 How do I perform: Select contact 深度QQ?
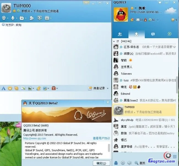click(145, 54)
